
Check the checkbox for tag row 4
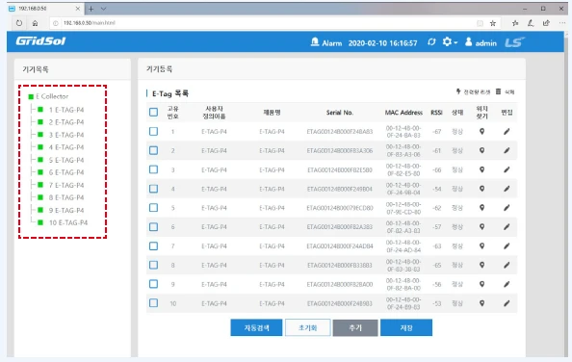[x=153, y=189]
